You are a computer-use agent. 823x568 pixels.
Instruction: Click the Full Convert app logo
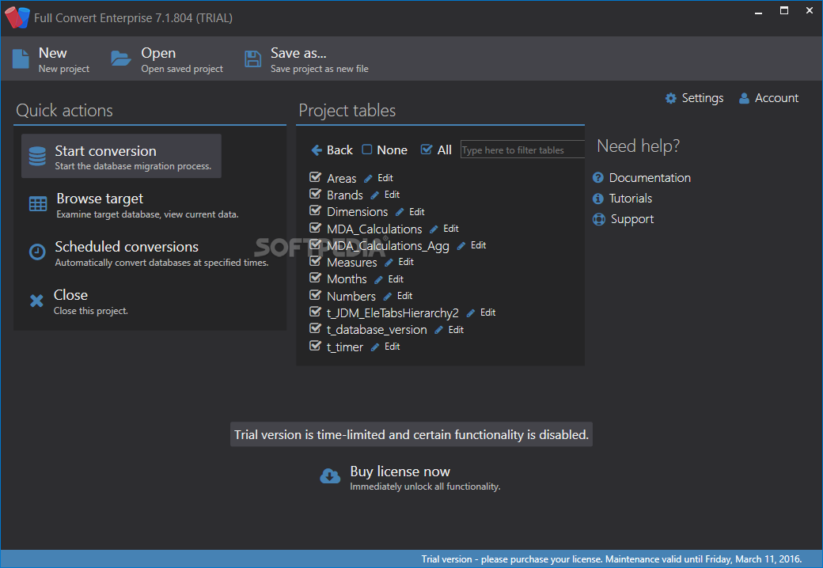[17, 17]
